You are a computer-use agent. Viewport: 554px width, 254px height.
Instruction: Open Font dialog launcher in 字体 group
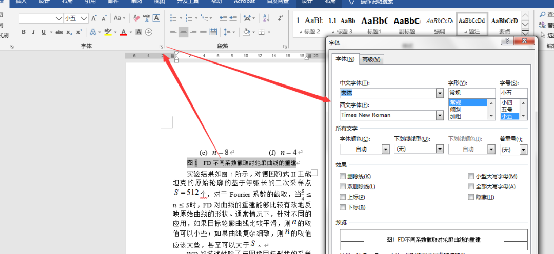161,46
